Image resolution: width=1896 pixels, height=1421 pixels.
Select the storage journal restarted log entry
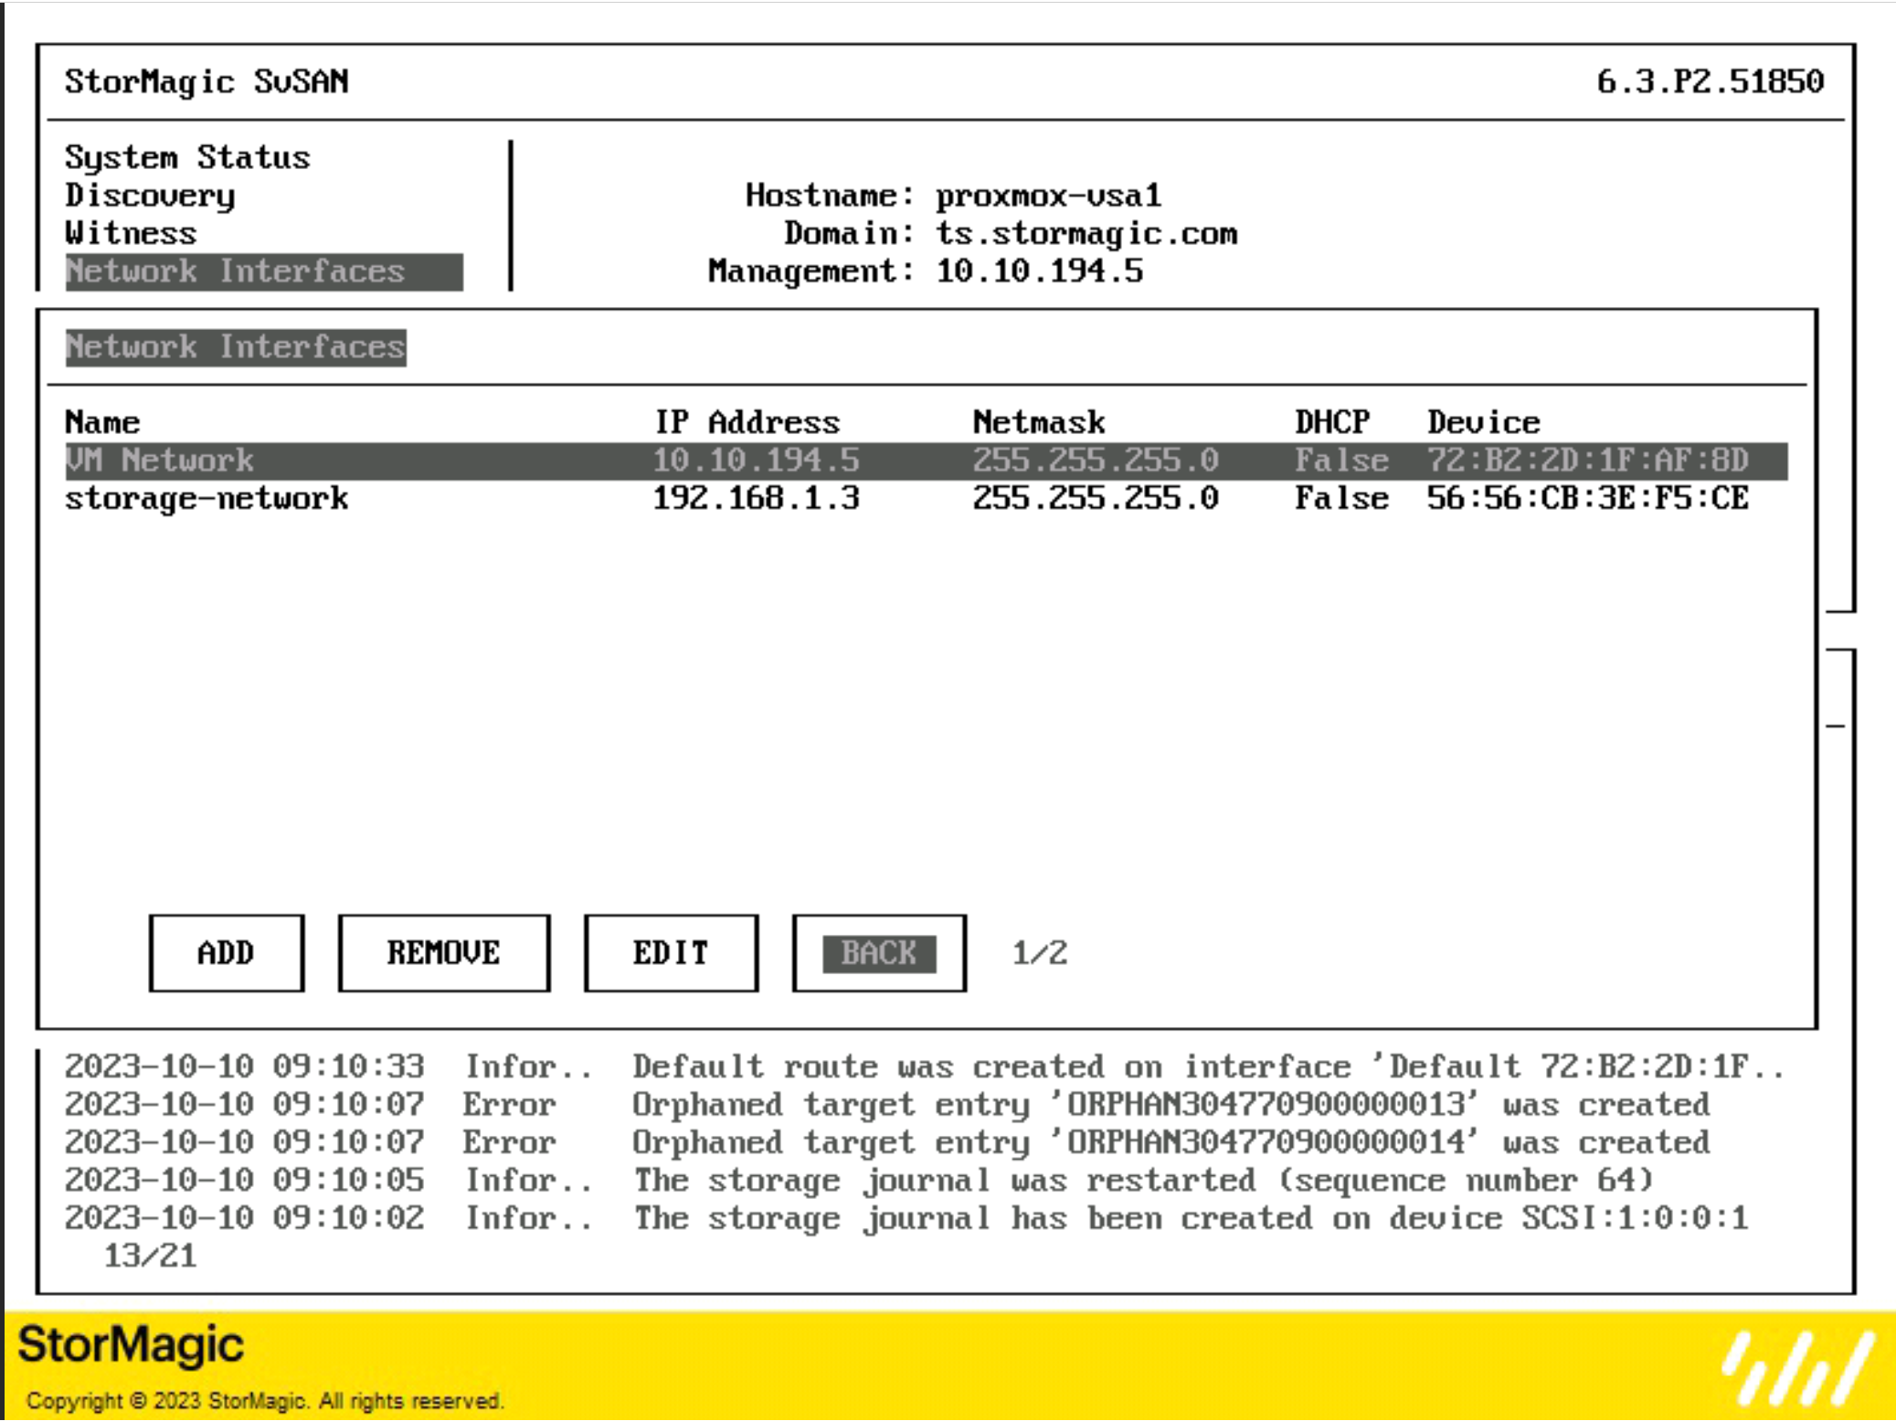coord(859,1181)
